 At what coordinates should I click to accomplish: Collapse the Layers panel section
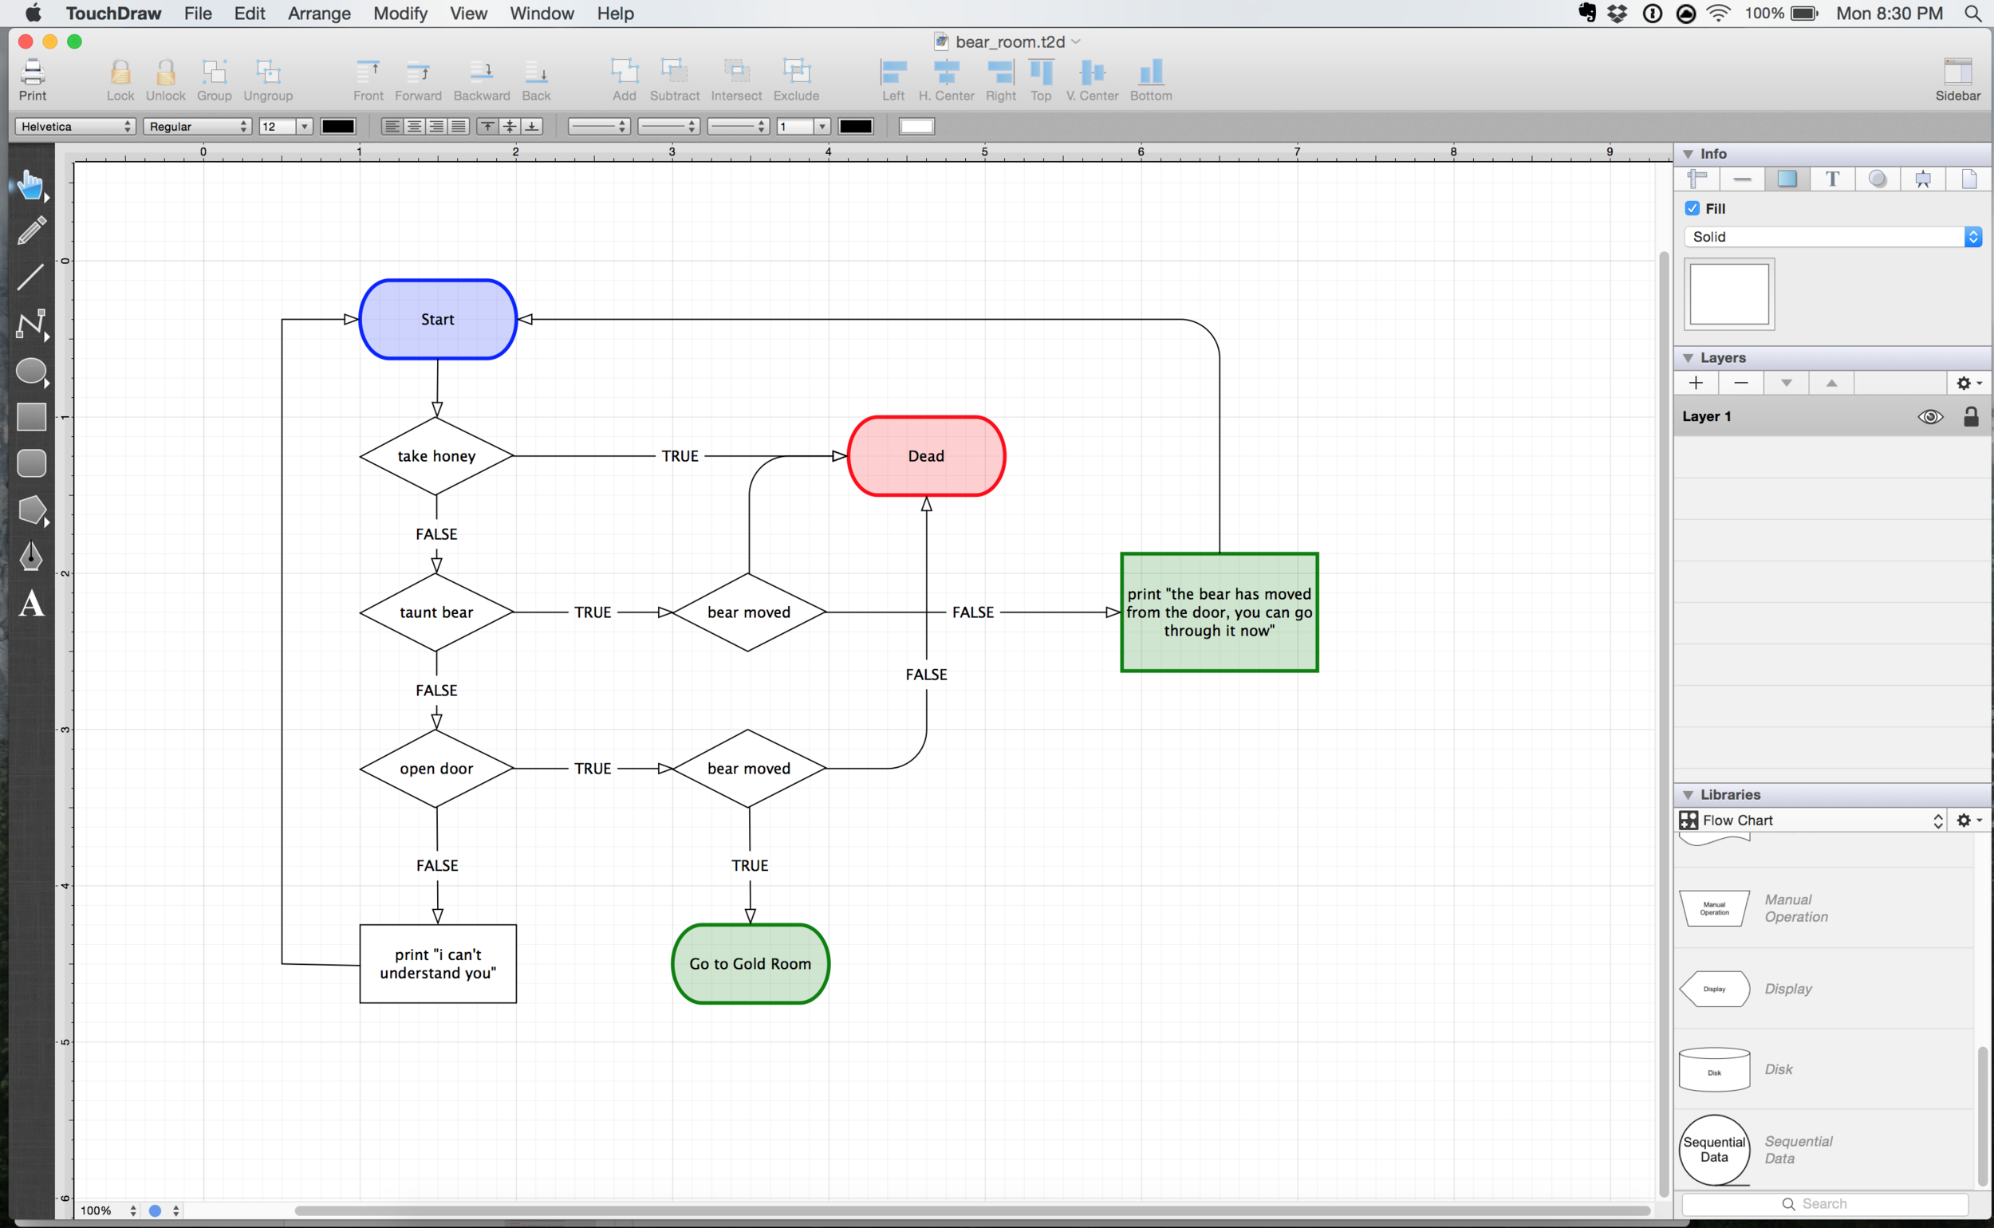(1688, 358)
